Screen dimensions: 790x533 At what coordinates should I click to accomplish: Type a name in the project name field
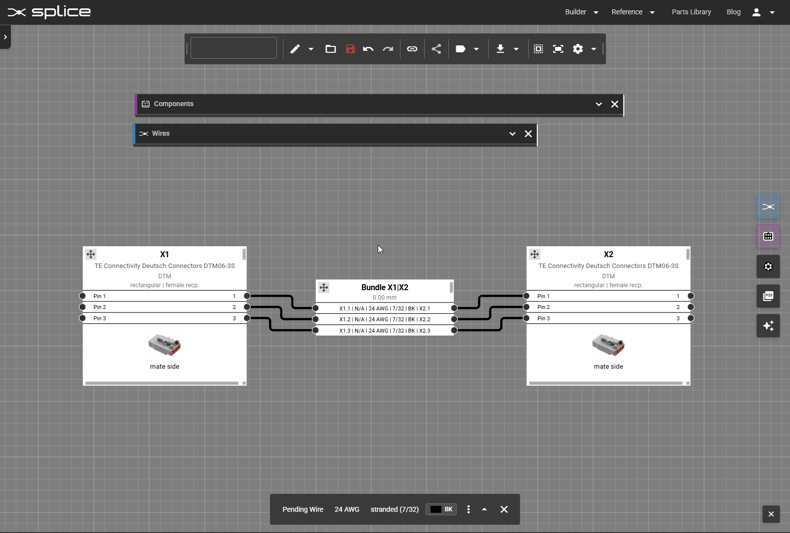coord(233,48)
